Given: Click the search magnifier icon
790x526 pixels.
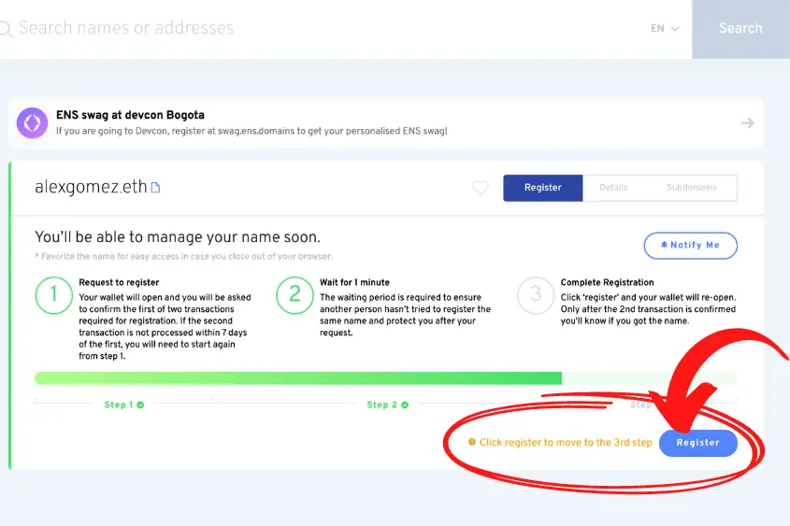Looking at the screenshot, I should point(6,29).
